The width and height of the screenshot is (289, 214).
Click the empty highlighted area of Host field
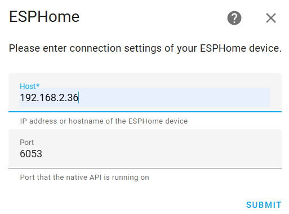[175, 98]
